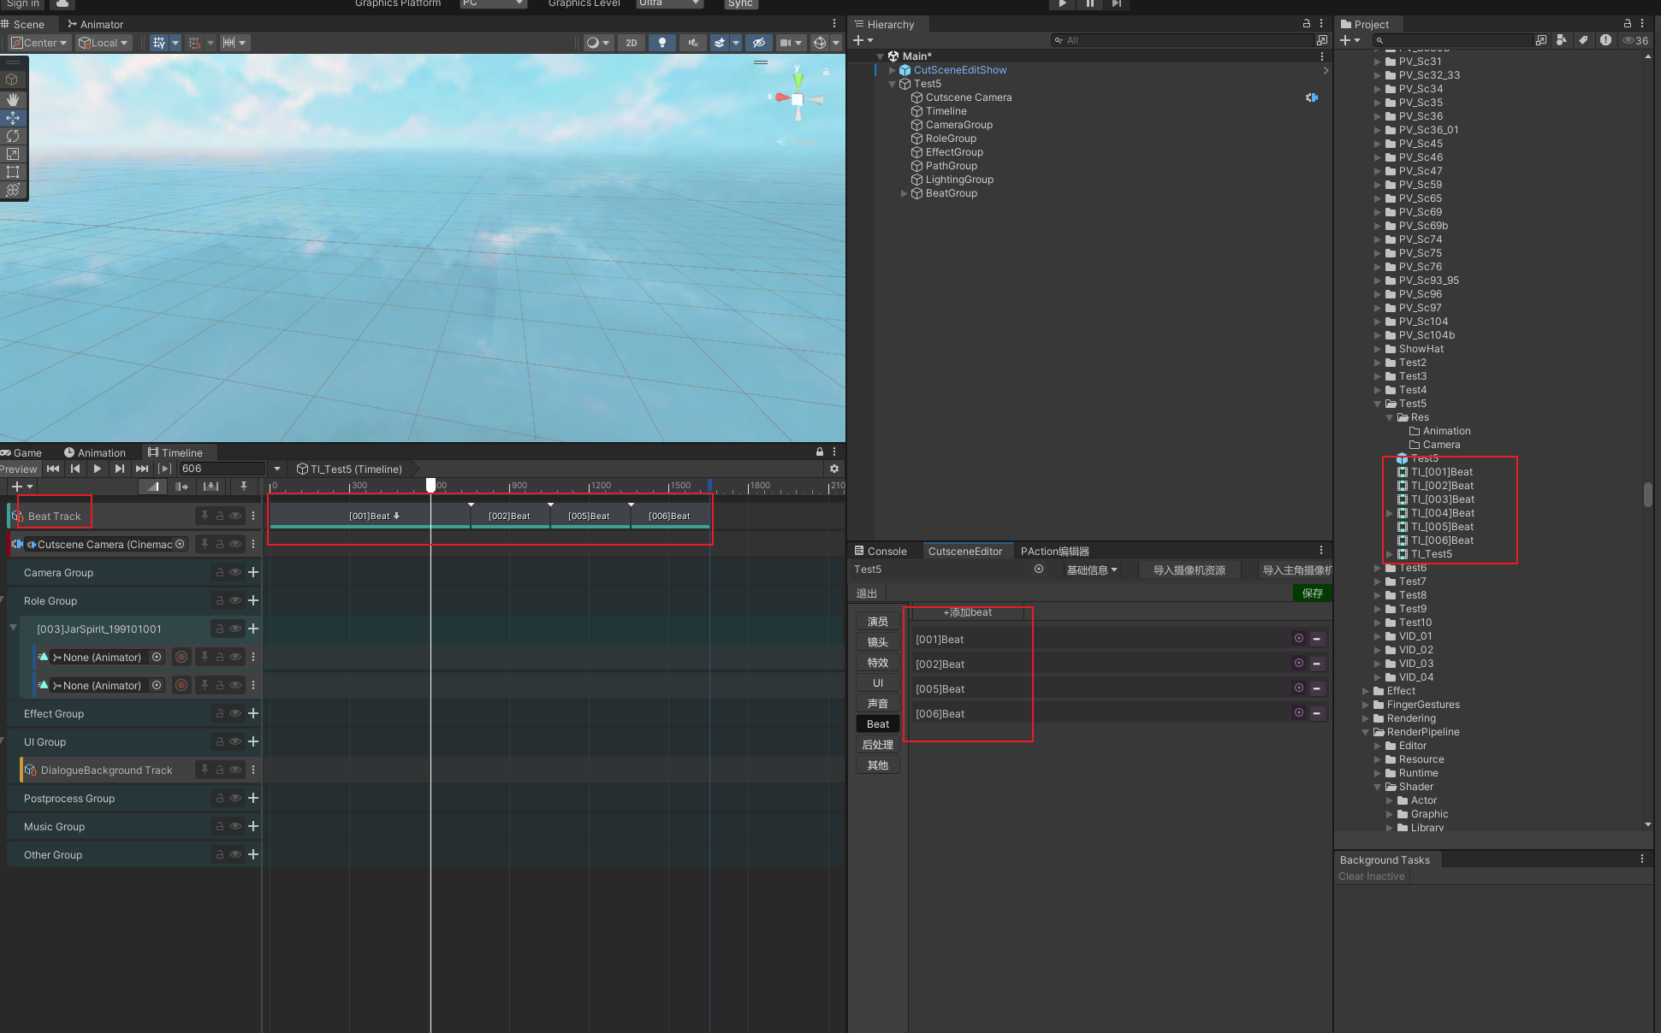Click record button on first Animator track
Viewport: 1661px width, 1033px height.
point(181,657)
